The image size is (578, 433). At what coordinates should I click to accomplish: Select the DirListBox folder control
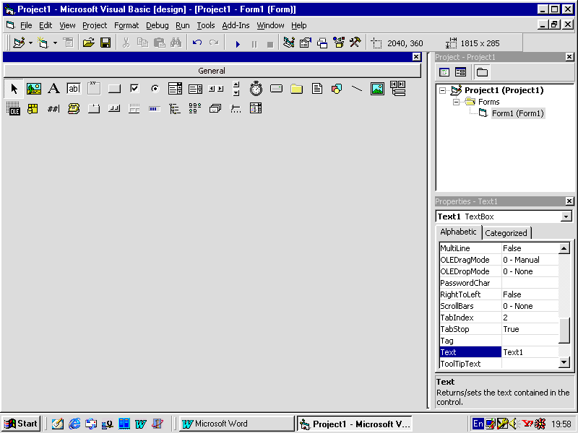296,89
